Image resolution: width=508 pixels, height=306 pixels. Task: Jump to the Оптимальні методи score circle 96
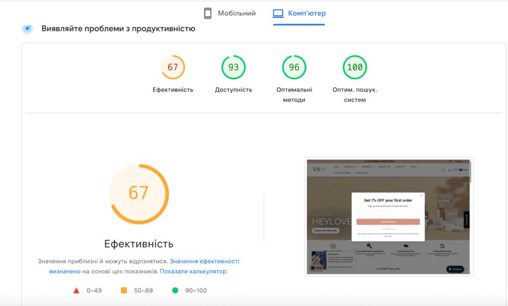[x=294, y=67]
